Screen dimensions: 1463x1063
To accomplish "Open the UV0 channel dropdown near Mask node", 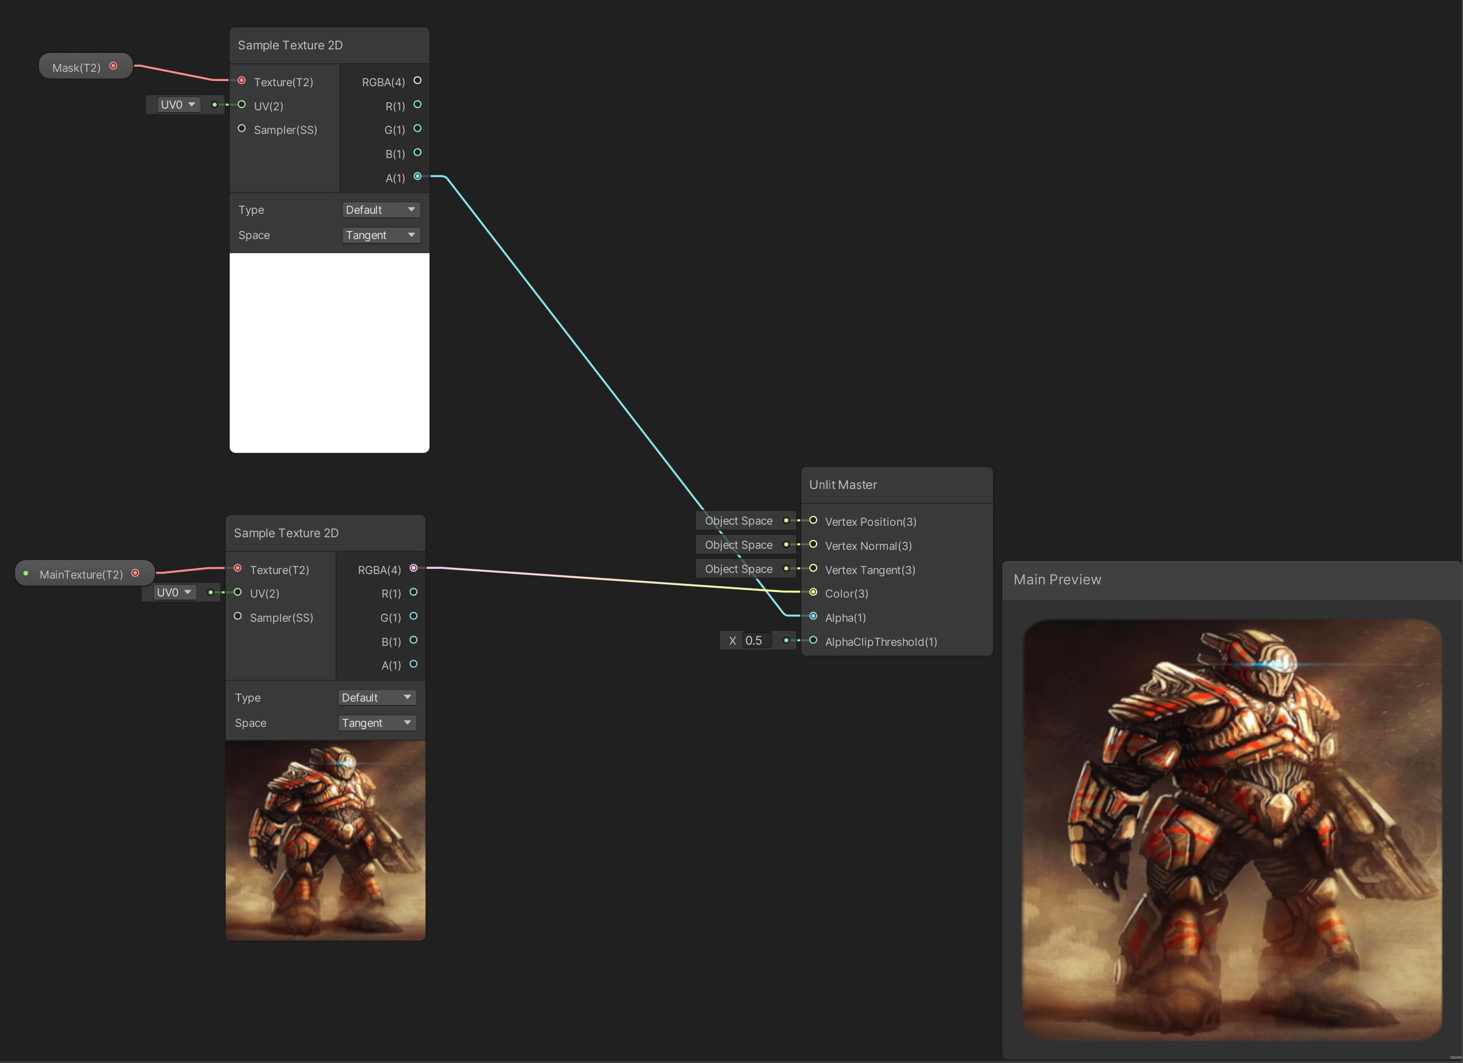I will [x=178, y=104].
